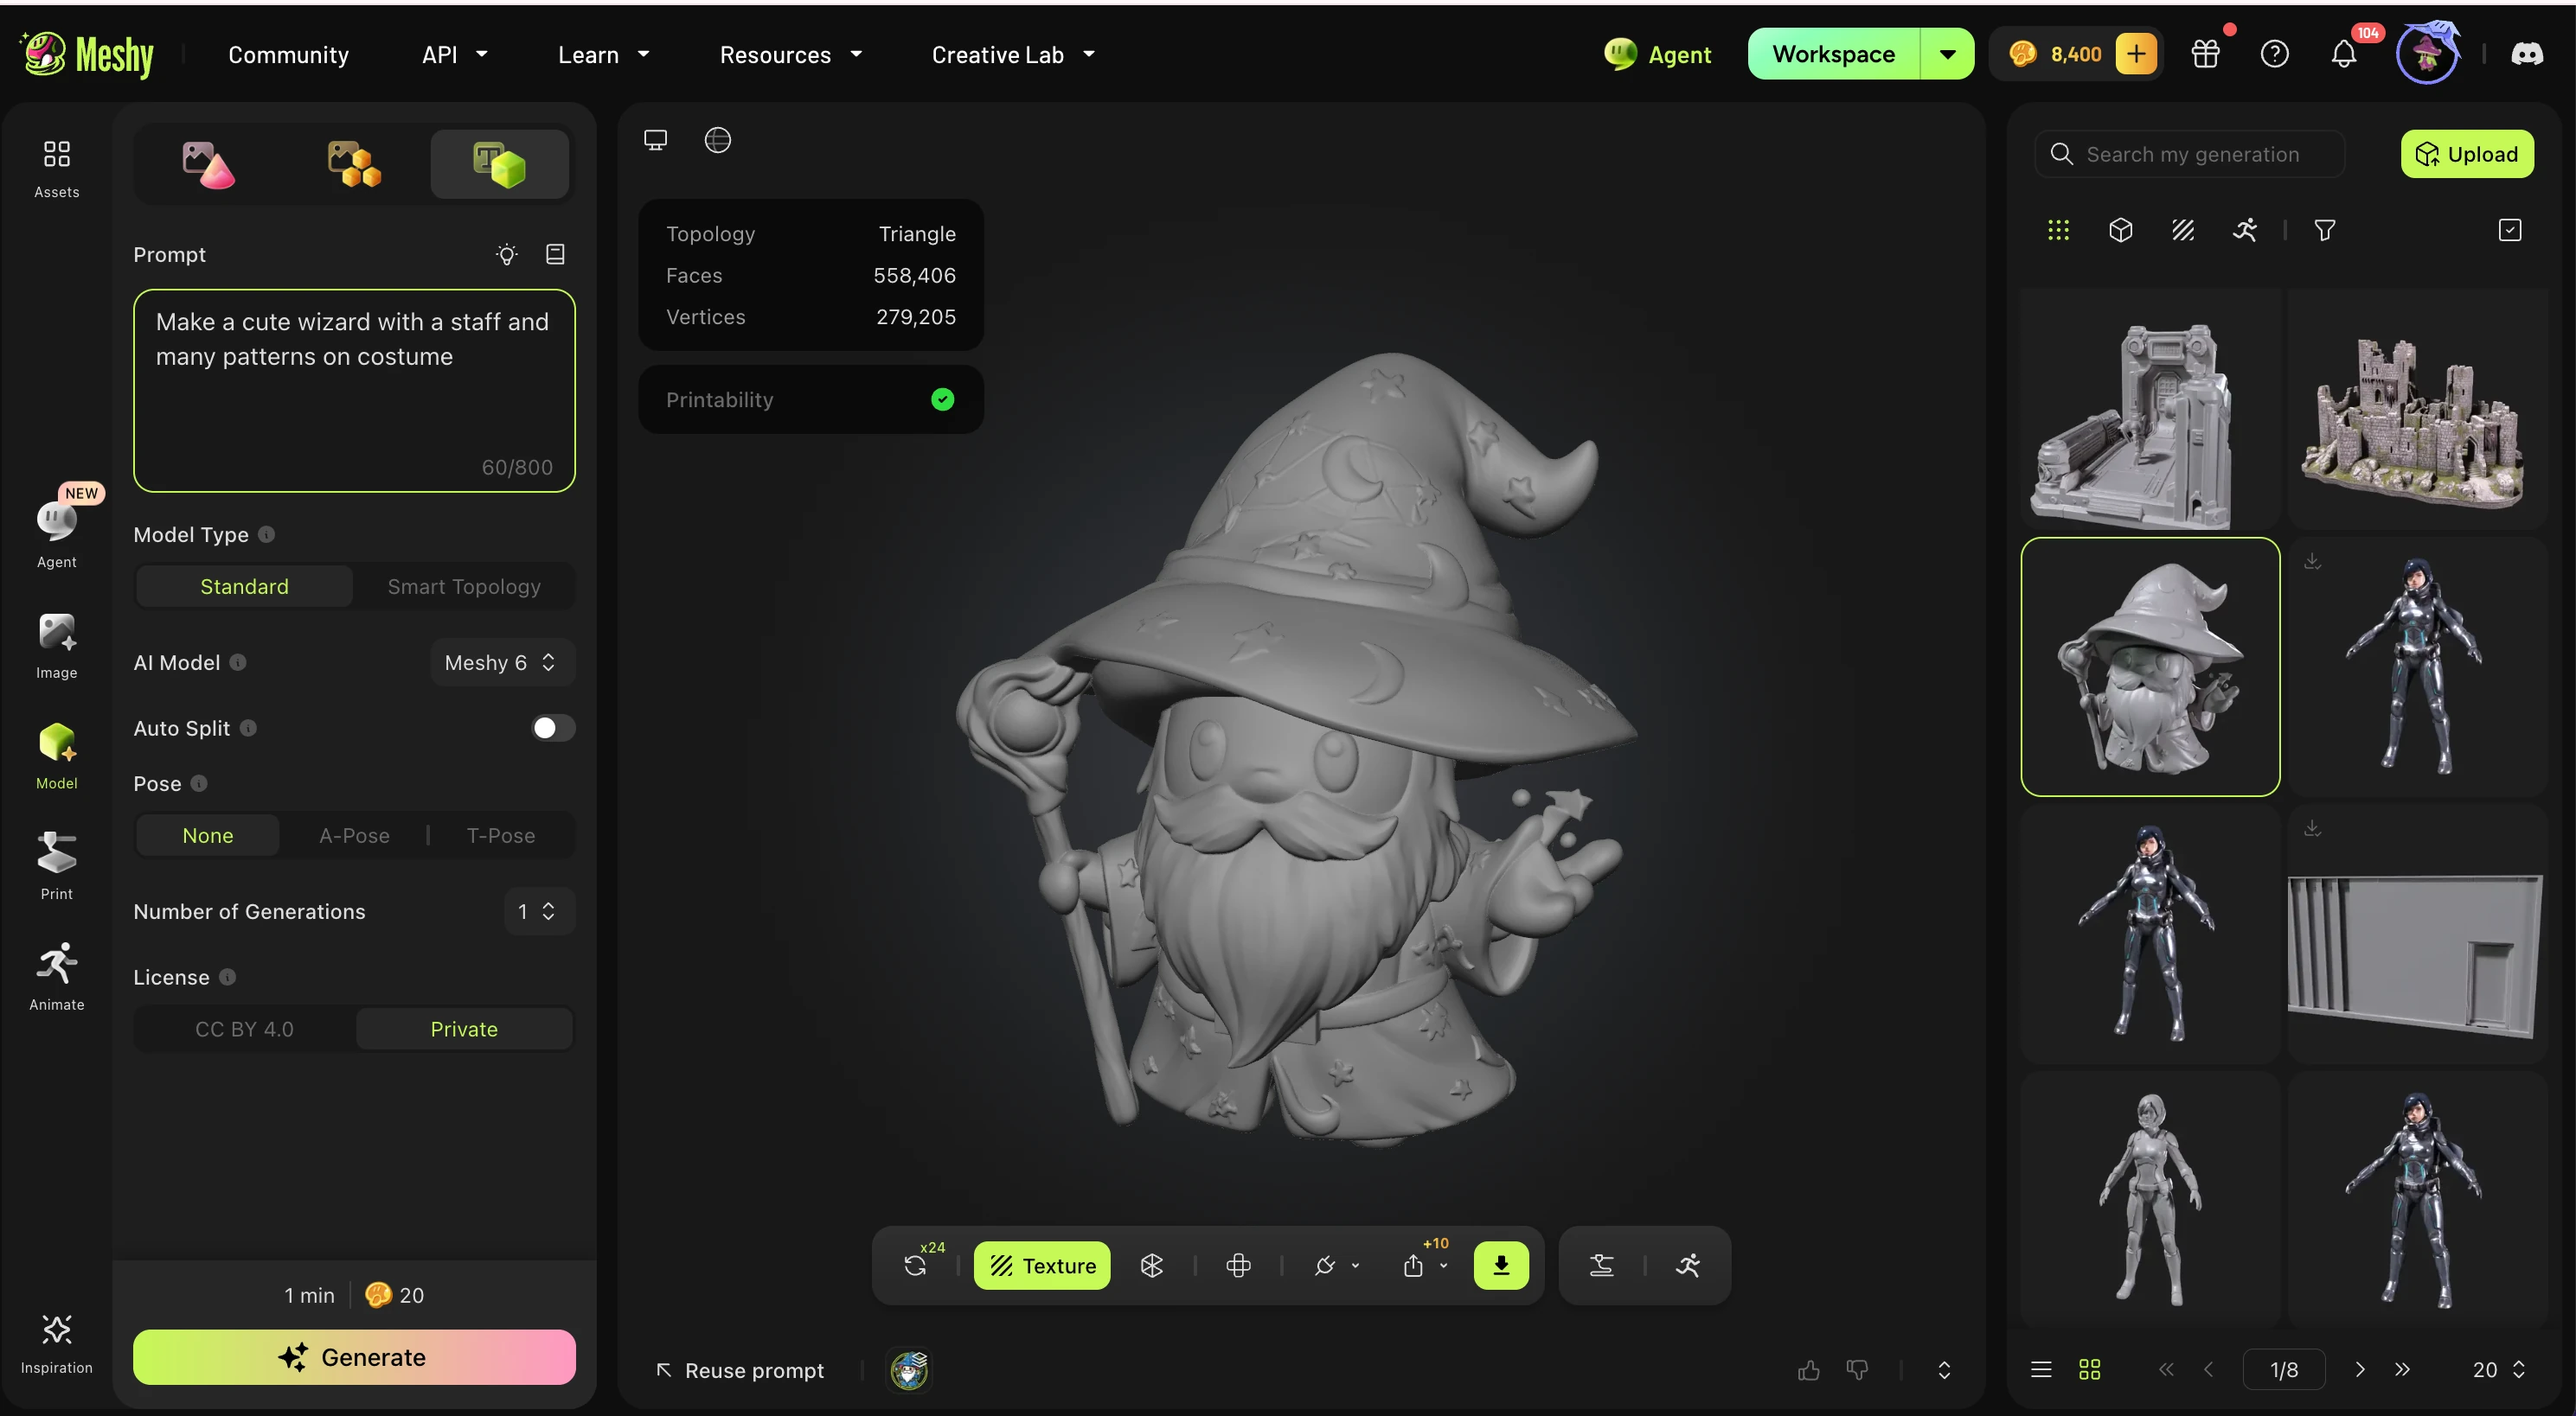Open the Creative Lab menu
The height and width of the screenshot is (1416, 2576).
click(1013, 55)
